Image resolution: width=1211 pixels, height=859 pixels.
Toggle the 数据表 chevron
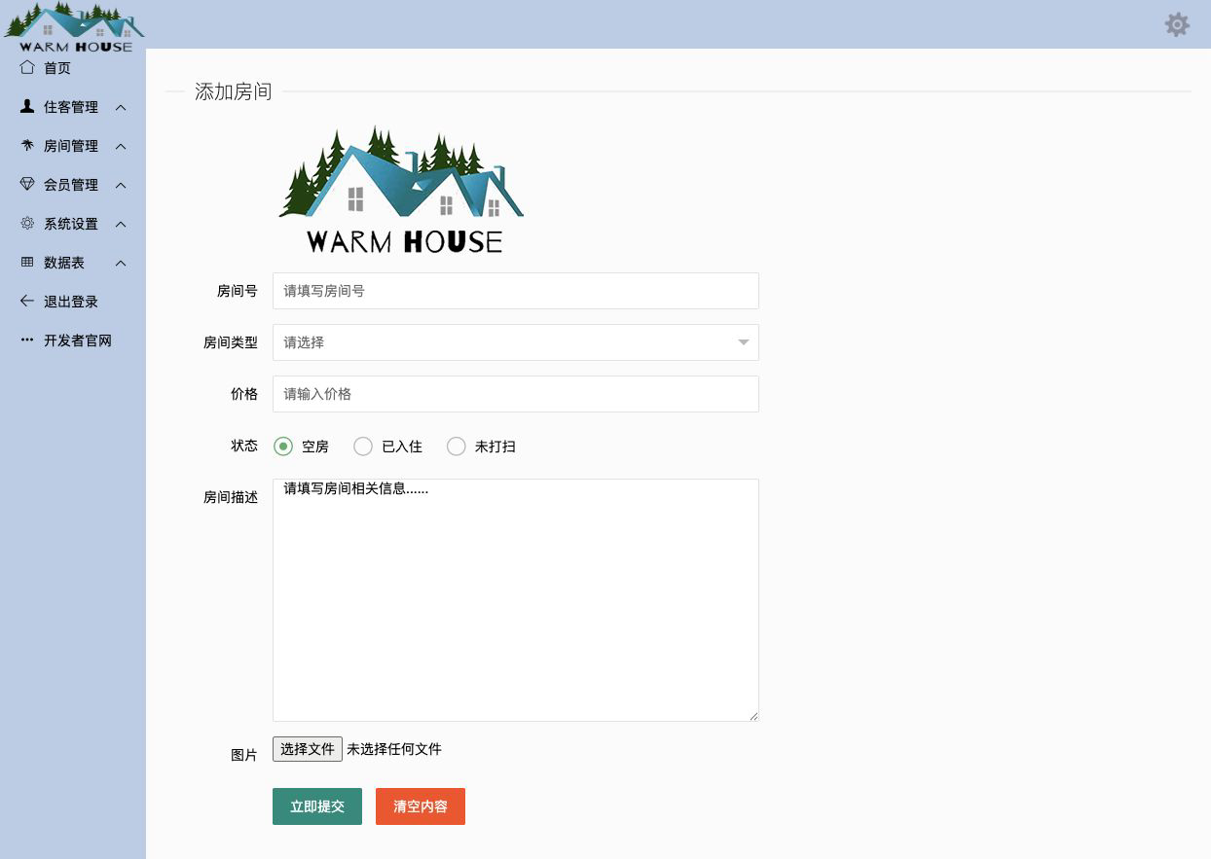pyautogui.click(x=121, y=263)
